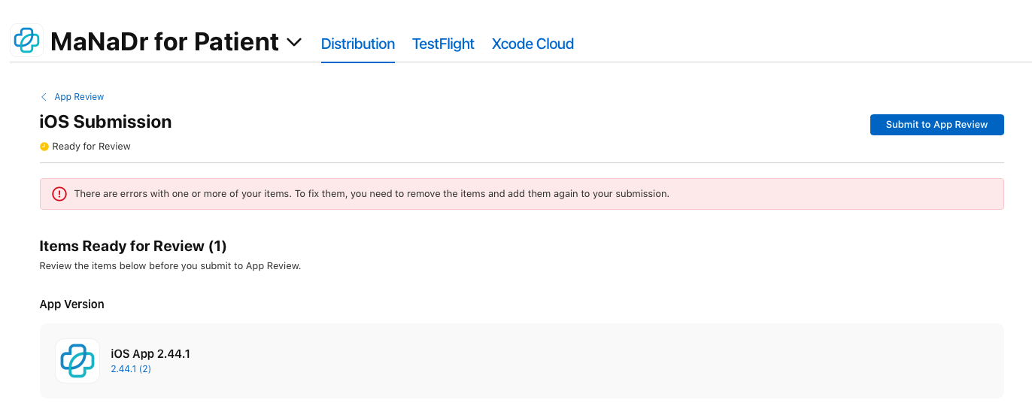Open the TestFlight tab
Image resolution: width=1032 pixels, height=418 pixels.
coord(443,44)
